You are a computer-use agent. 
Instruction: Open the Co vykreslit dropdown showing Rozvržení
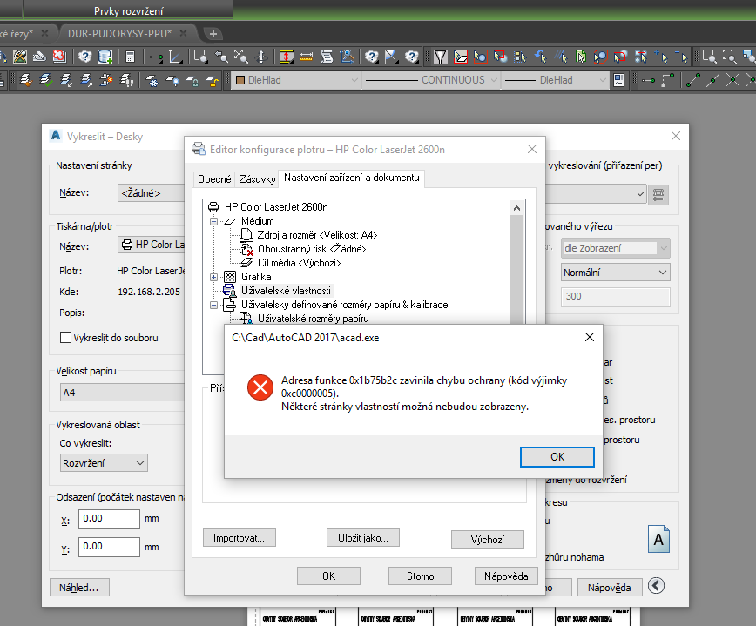(x=102, y=463)
